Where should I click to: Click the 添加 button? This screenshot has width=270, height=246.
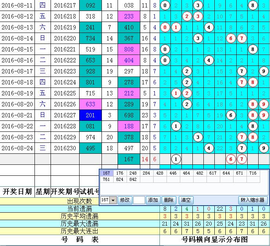point(153,200)
